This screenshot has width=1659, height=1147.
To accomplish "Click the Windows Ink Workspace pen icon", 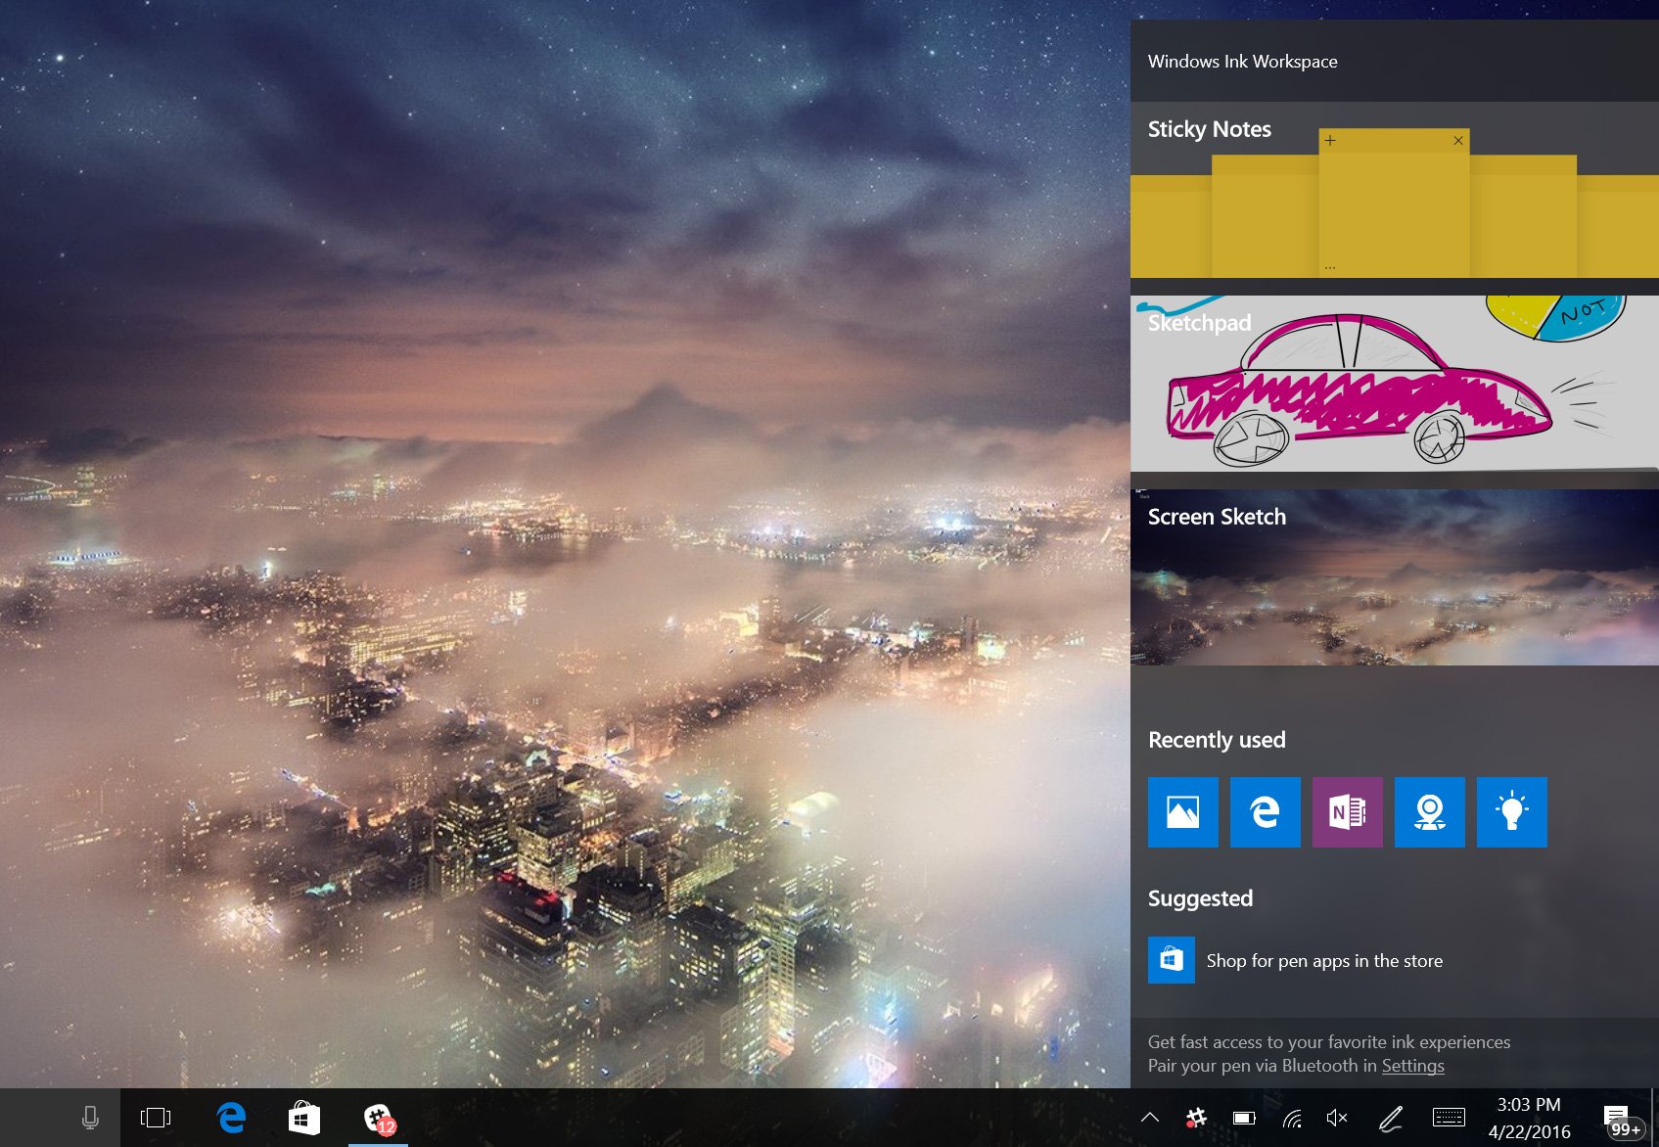I will coord(1391,1118).
